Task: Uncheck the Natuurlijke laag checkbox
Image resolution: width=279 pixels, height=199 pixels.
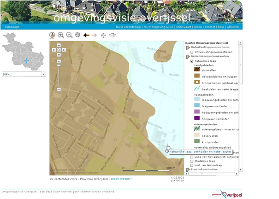Action: [x=192, y=60]
